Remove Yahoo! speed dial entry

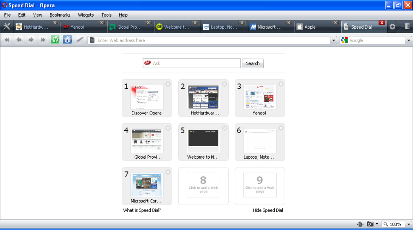281,84
